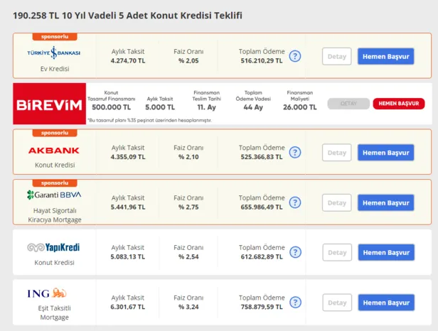Apply now for ING Eşit Taksitli Mortgage

(386, 303)
